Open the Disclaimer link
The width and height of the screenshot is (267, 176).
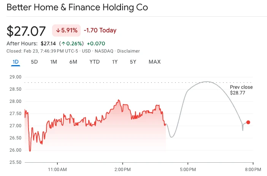coord(128,51)
